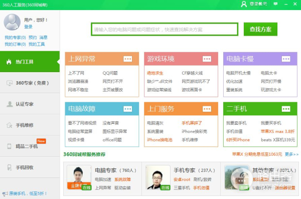
Task: Select 没有声音 item
Action: pos(110,123)
